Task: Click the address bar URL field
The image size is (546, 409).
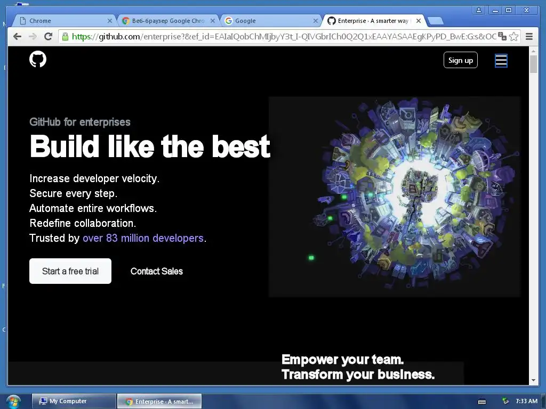Action: click(x=284, y=37)
